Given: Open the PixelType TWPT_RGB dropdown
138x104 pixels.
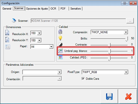Looking at the screenshot, I should pos(126,72).
